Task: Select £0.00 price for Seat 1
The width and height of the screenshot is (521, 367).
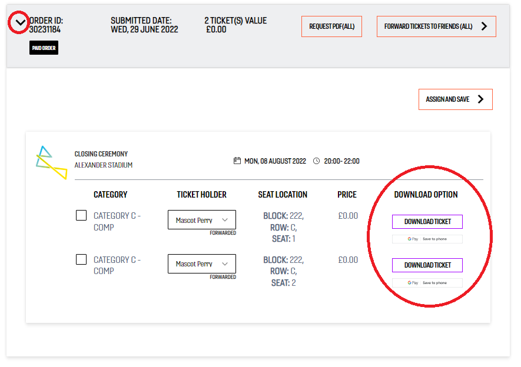Action: pyautogui.click(x=348, y=216)
